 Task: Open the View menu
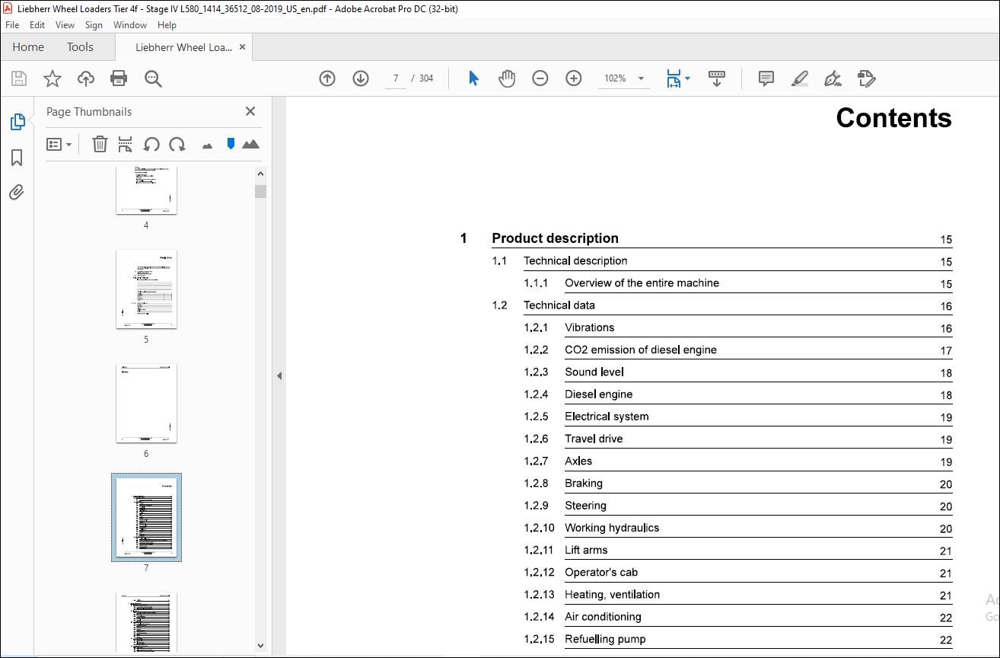(x=65, y=25)
